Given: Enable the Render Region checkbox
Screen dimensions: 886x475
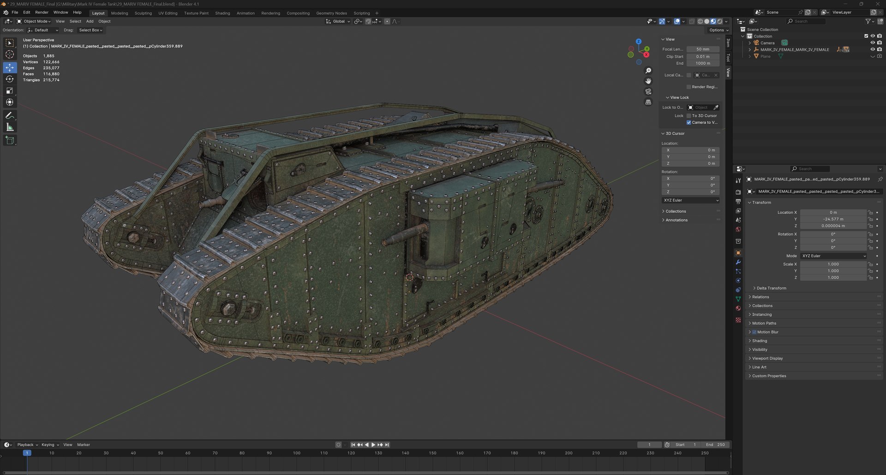Looking at the screenshot, I should pos(688,87).
